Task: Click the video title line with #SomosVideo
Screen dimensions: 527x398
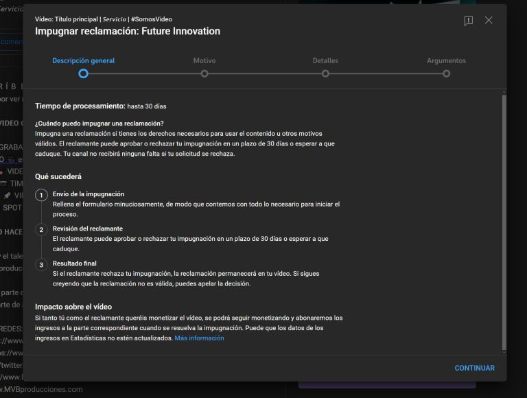Action: pyautogui.click(x=104, y=19)
